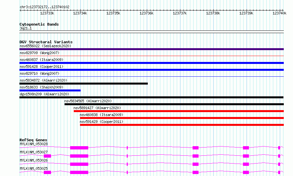Click the chr3:123732172..123740102 region label
The image size is (293, 176).
coord(44,7)
